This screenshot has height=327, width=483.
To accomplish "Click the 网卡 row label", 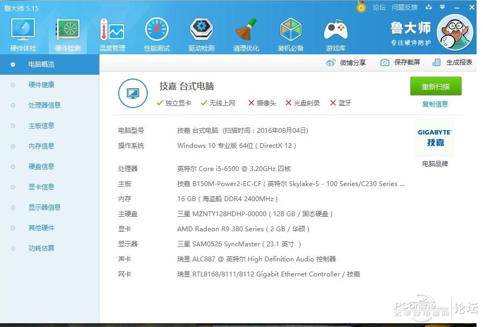I will (x=125, y=274).
